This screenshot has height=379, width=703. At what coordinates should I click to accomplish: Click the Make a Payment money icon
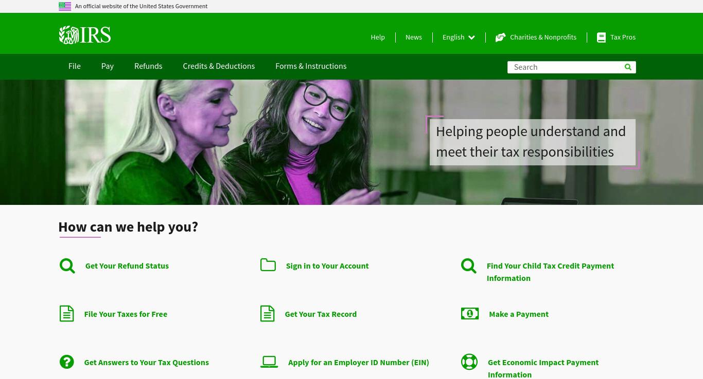pos(470,313)
